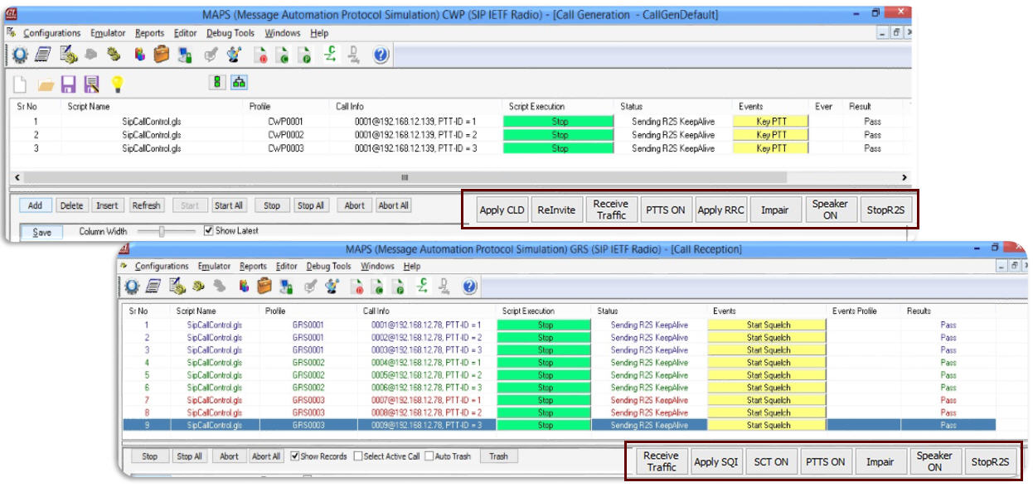Click the help question mark in GRS toolbar
This screenshot has width=1033, height=487.
pyautogui.click(x=469, y=287)
